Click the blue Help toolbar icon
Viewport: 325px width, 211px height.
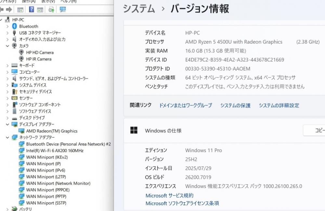point(32,9)
